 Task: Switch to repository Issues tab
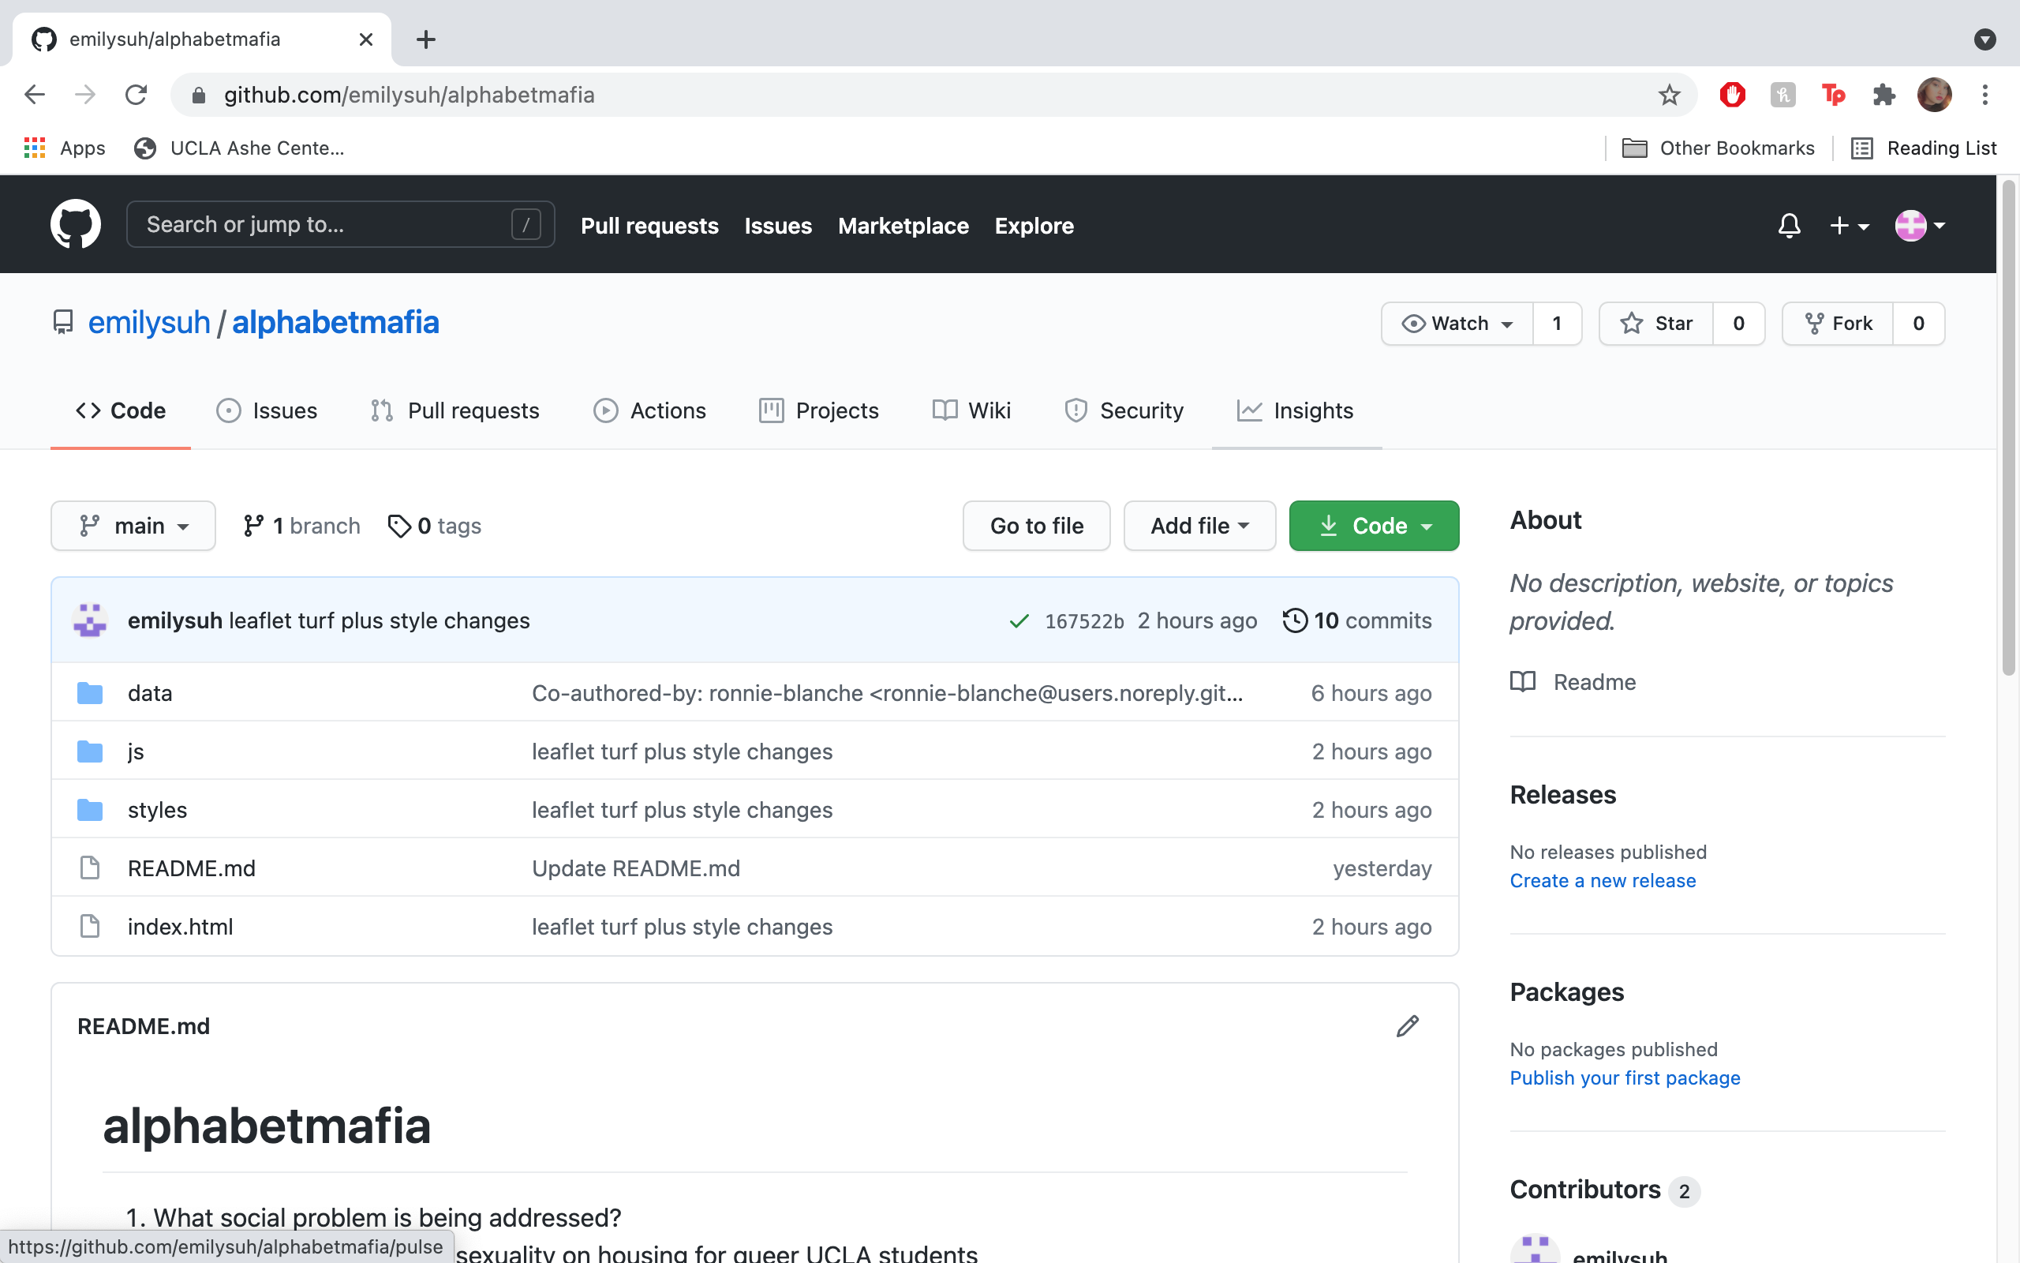click(x=267, y=410)
